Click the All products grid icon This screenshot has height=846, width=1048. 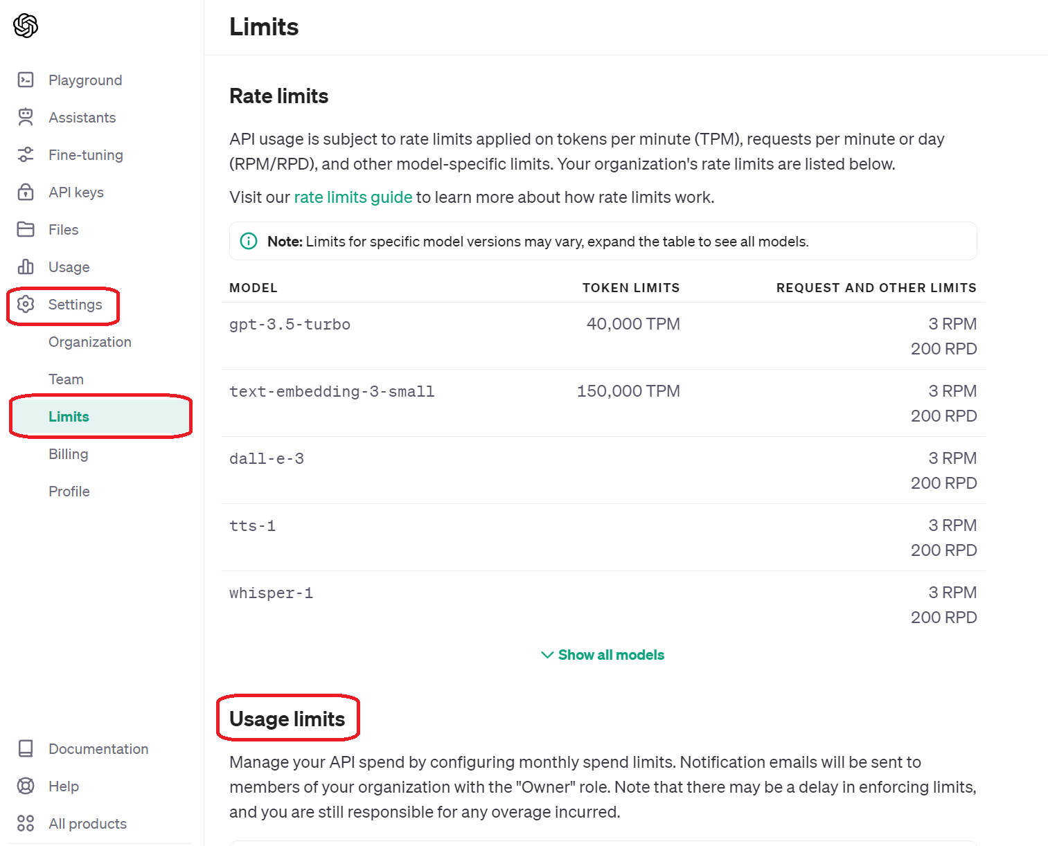point(26,824)
